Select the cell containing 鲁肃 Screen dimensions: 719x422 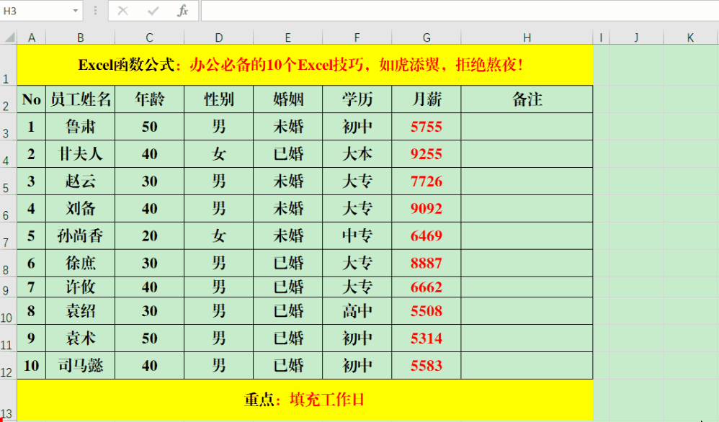(80, 127)
